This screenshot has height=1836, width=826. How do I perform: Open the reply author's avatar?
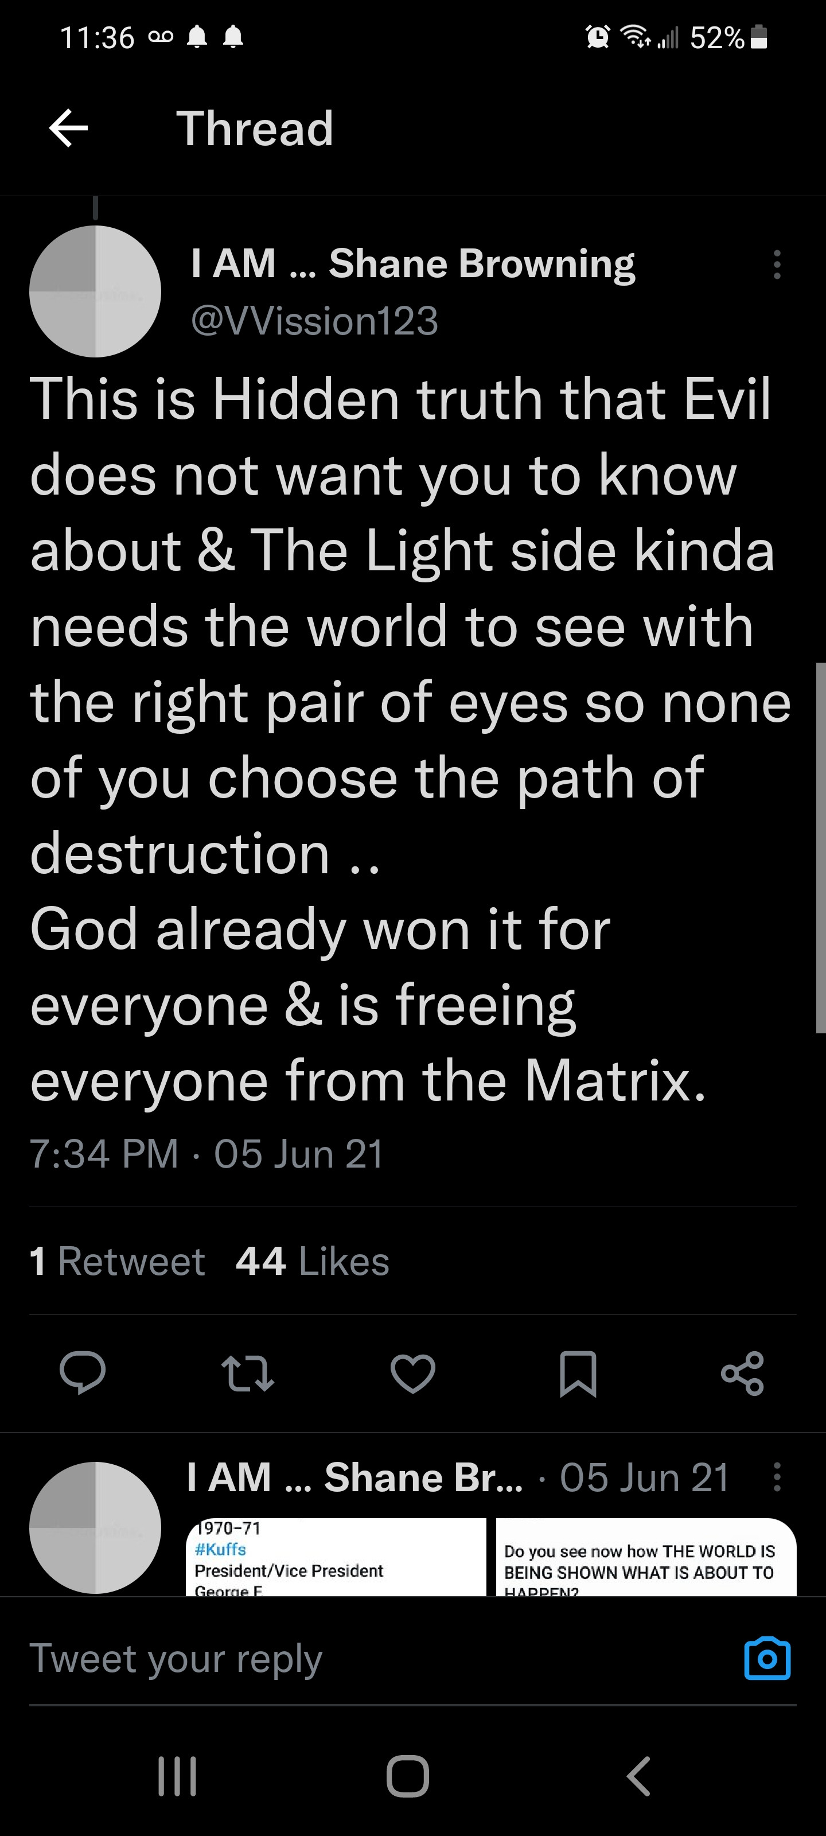95,1527
